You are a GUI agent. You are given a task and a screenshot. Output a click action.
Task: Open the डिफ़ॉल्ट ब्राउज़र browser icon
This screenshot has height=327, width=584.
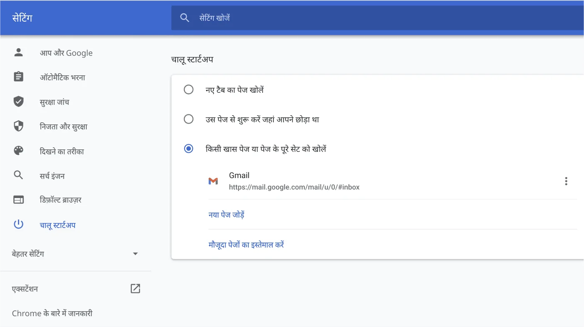18,200
